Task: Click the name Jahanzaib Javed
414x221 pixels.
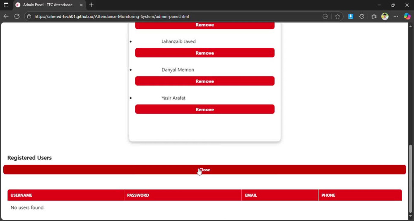Action: [x=178, y=41]
